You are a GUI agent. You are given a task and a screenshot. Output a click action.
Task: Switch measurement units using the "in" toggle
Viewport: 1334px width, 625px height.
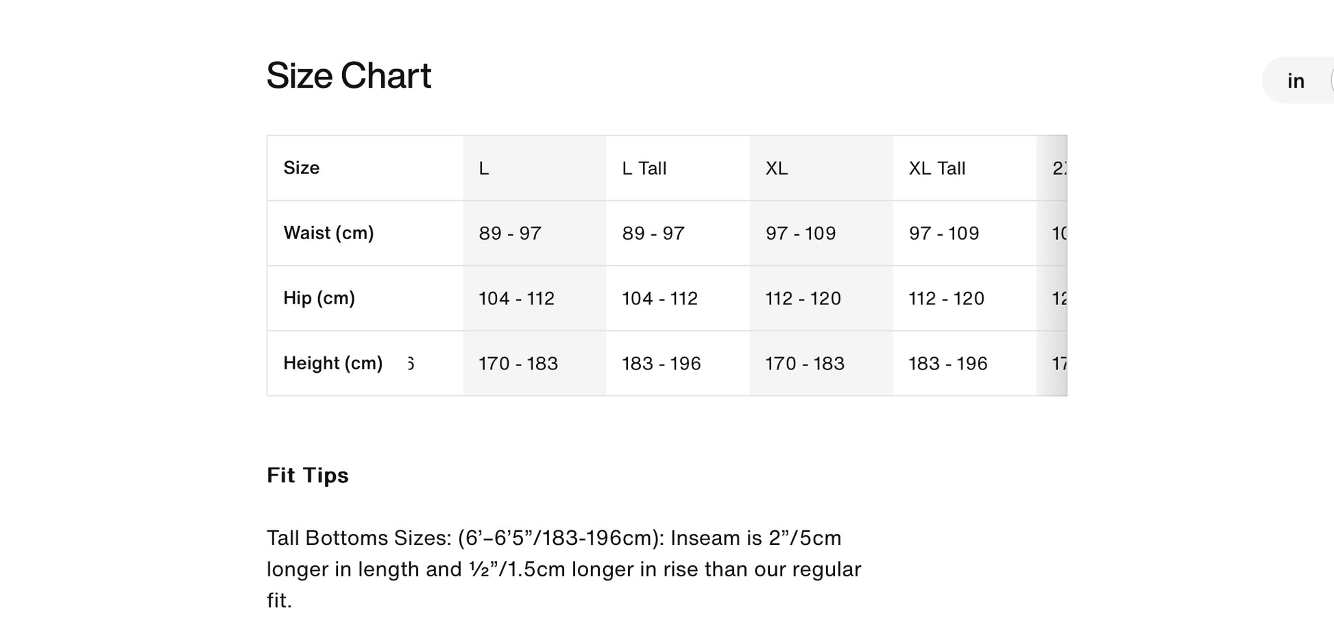(x=1295, y=81)
